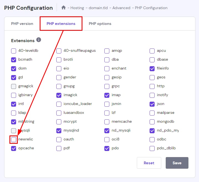
Task: Check the mailparse extension
Action: (x=152, y=113)
